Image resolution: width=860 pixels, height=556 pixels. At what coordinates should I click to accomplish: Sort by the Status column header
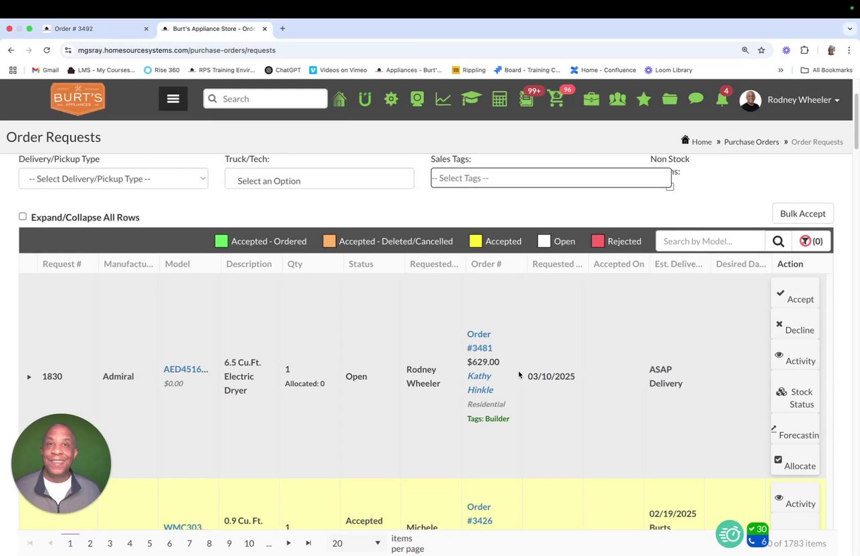pos(361,264)
